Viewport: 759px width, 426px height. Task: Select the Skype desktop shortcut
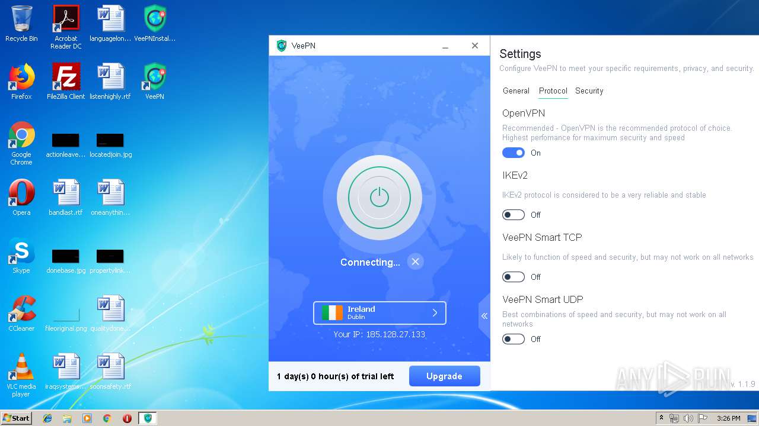tap(21, 256)
